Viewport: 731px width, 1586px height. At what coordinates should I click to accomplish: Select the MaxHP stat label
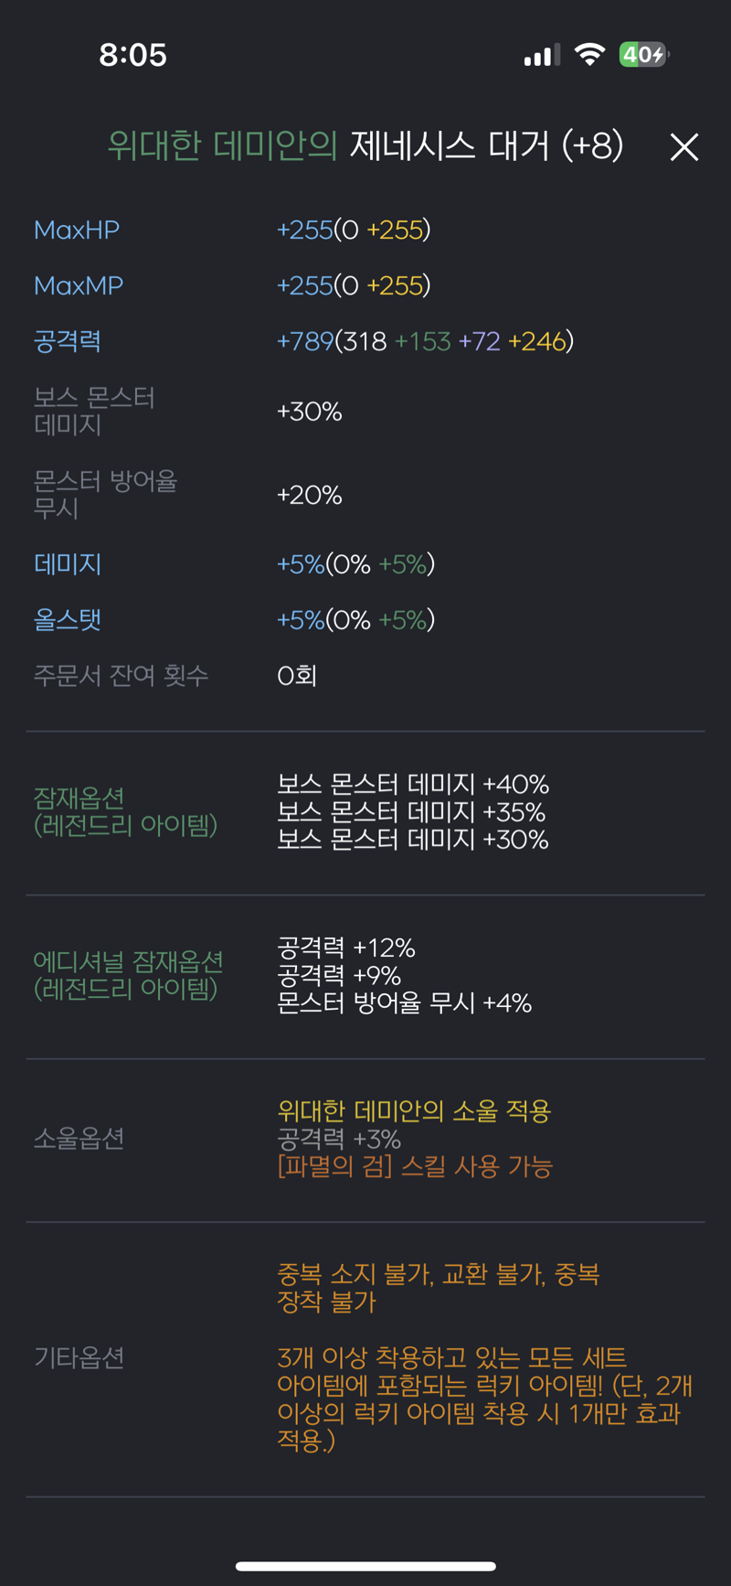pos(77,230)
